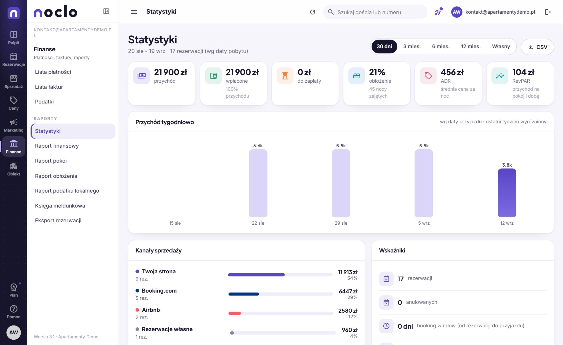Focus the Szukaj gościa search field

[x=375, y=12]
